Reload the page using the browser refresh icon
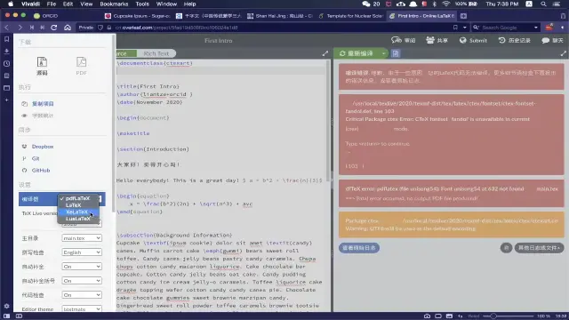The image size is (569, 320). [x=53, y=28]
